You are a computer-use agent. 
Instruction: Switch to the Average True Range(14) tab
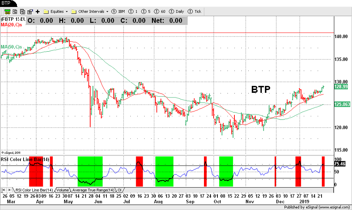click(x=93, y=190)
